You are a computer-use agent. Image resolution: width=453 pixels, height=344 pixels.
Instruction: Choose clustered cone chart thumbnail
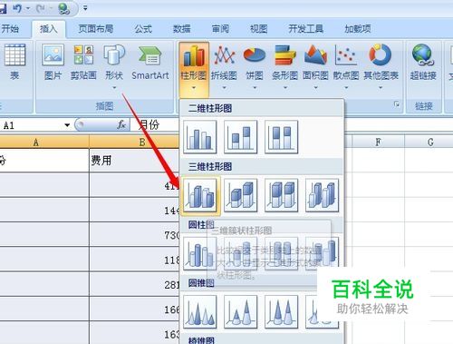click(x=200, y=312)
